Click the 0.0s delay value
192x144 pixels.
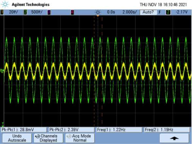point(111,12)
